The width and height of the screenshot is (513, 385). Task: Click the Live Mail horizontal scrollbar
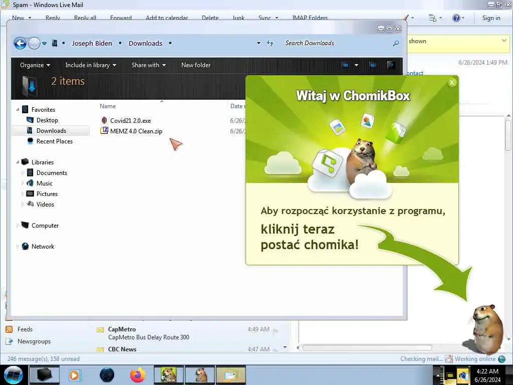pyautogui.click(x=367, y=348)
